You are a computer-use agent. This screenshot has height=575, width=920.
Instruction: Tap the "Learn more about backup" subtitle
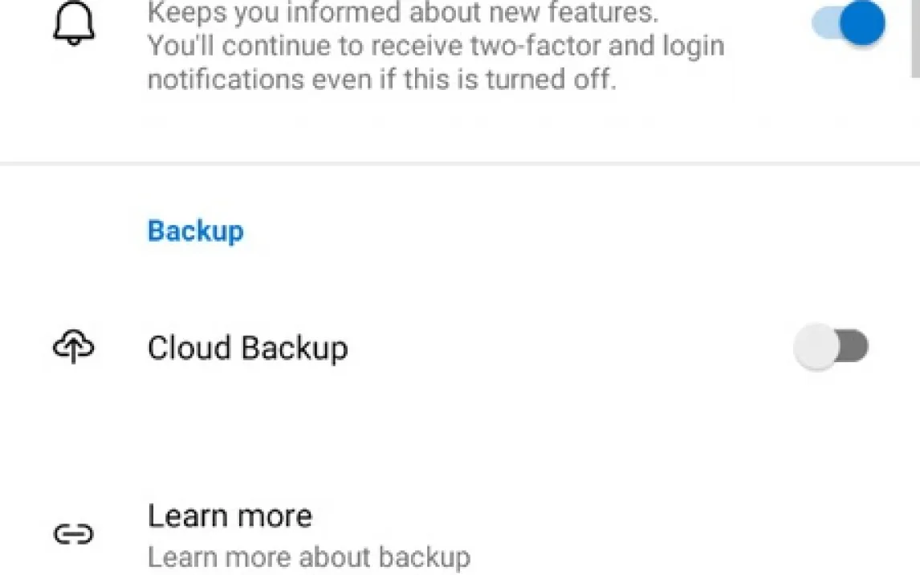(308, 557)
